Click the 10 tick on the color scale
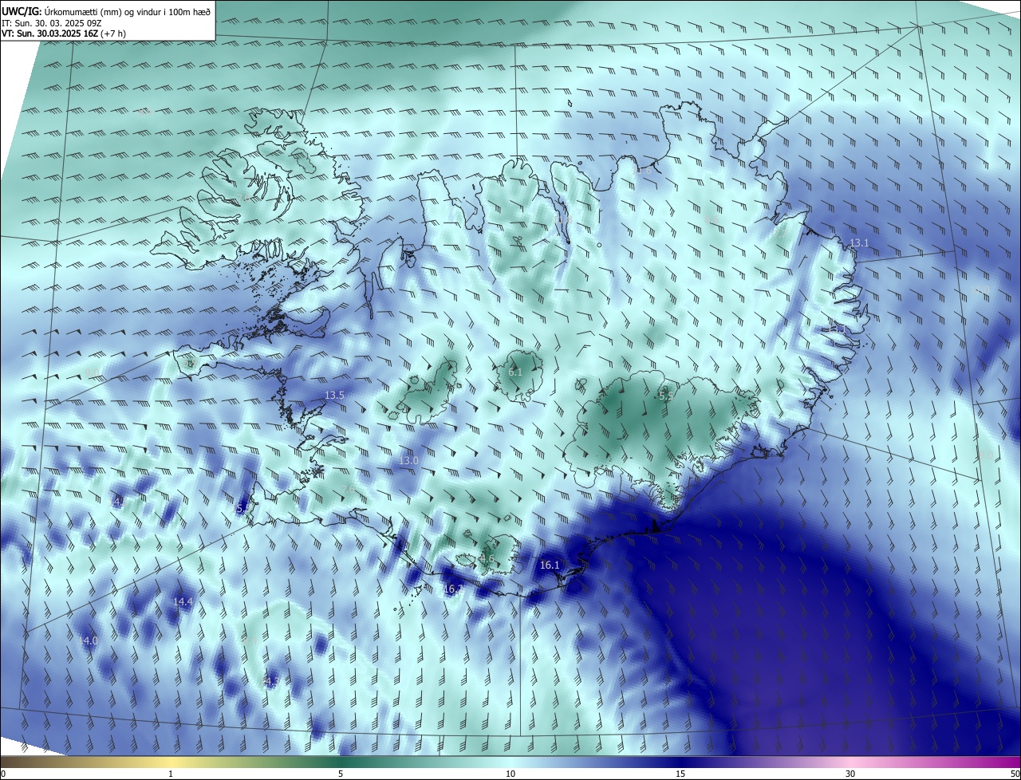Screen dimensions: 1021x780 (x=510, y=774)
